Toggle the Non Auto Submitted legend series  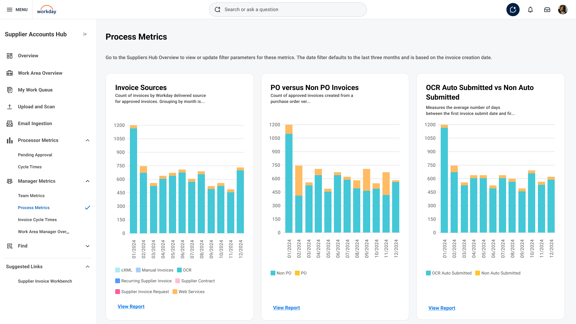(498, 273)
